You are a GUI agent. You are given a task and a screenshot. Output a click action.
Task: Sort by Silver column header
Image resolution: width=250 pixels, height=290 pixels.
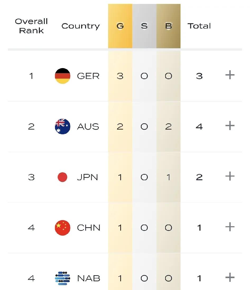(x=144, y=26)
